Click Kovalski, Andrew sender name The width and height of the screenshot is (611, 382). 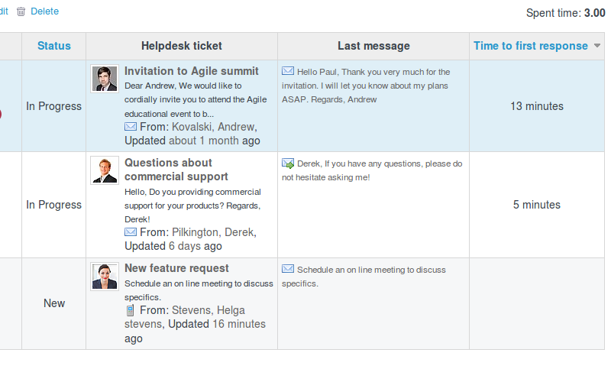(x=215, y=127)
